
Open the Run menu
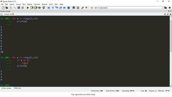24,4
